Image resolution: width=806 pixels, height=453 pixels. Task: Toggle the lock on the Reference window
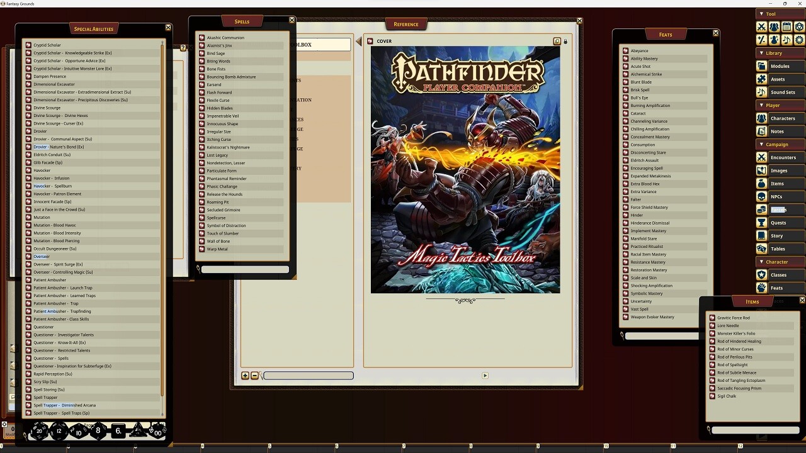point(565,41)
